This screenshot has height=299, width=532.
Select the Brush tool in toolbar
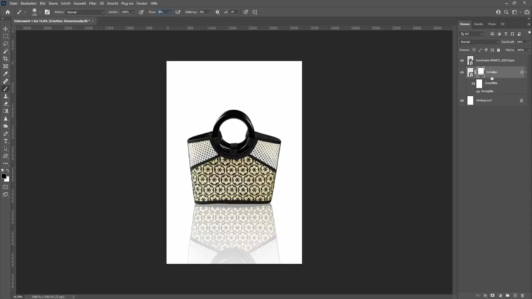[6, 89]
